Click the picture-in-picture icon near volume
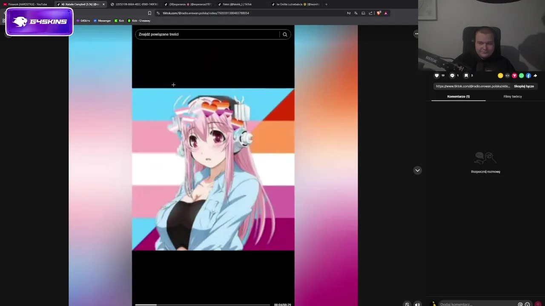The height and width of the screenshot is (306, 545). [407, 304]
